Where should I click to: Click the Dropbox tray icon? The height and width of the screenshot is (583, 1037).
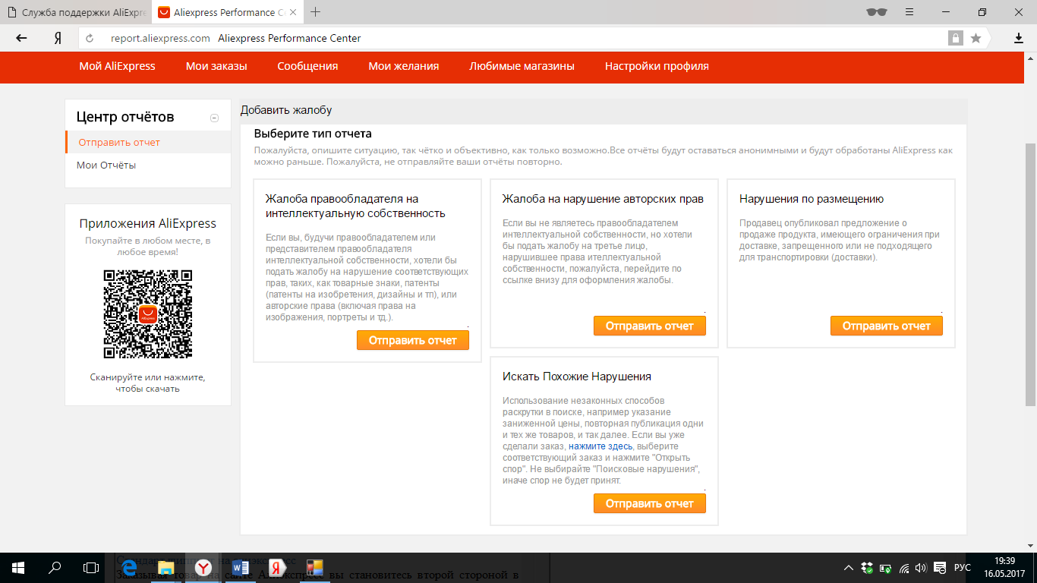point(867,567)
